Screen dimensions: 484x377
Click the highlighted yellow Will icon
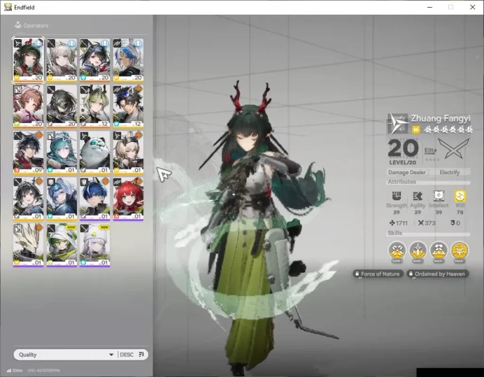point(460,196)
